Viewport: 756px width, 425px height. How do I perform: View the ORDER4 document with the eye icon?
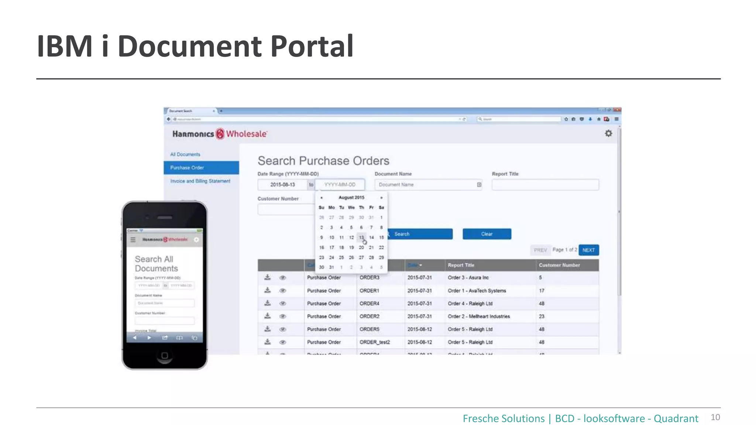click(283, 304)
